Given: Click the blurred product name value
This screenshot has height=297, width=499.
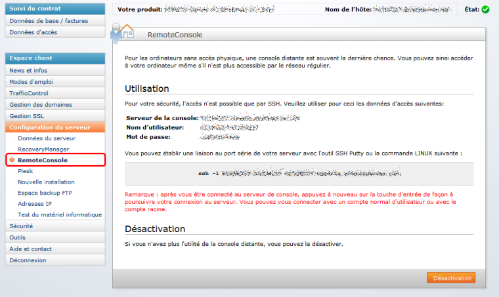Looking at the screenshot, I should coord(219,10).
